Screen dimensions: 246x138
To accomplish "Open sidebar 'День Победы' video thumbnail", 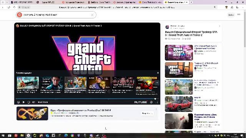I will point(179,121).
